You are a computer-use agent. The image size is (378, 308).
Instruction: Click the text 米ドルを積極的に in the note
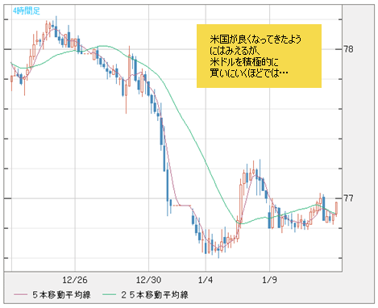[x=244, y=62]
